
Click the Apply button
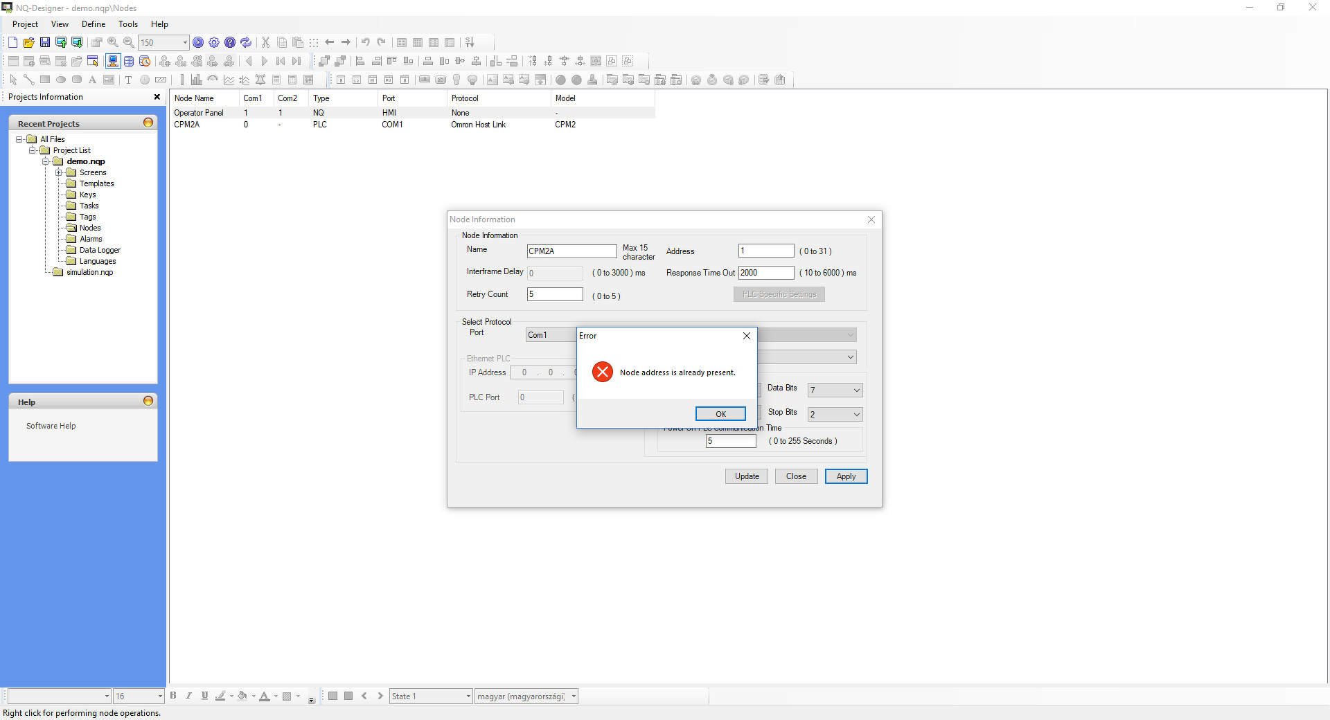(x=846, y=476)
